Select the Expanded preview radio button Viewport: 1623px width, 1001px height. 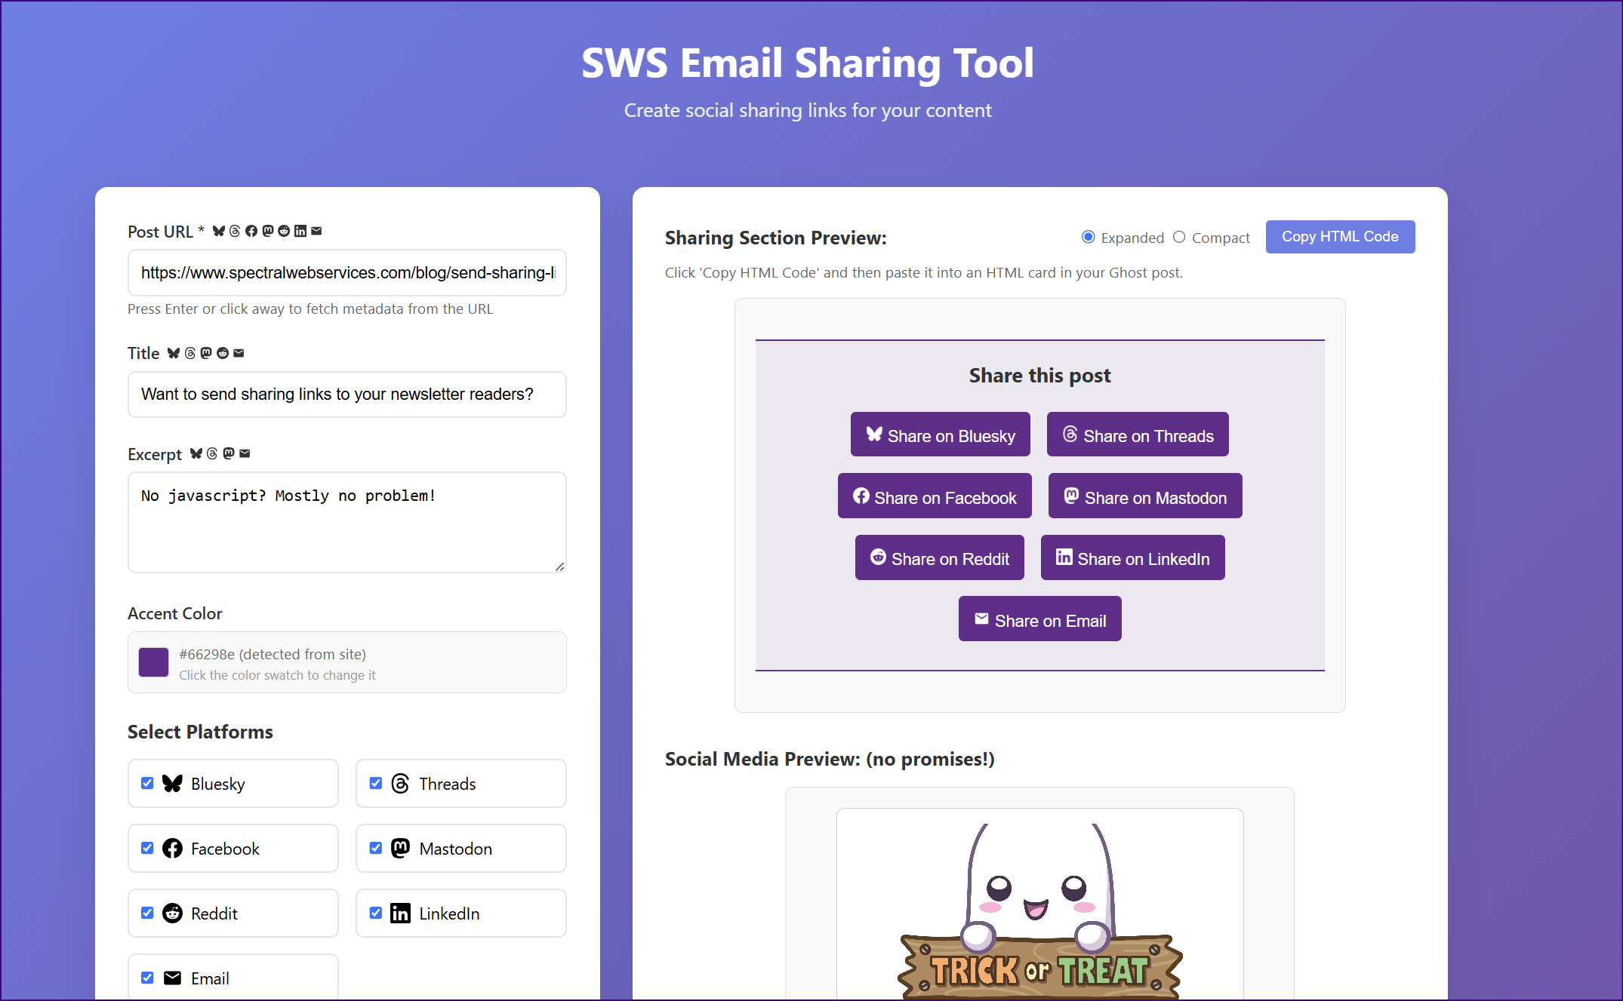coord(1088,237)
